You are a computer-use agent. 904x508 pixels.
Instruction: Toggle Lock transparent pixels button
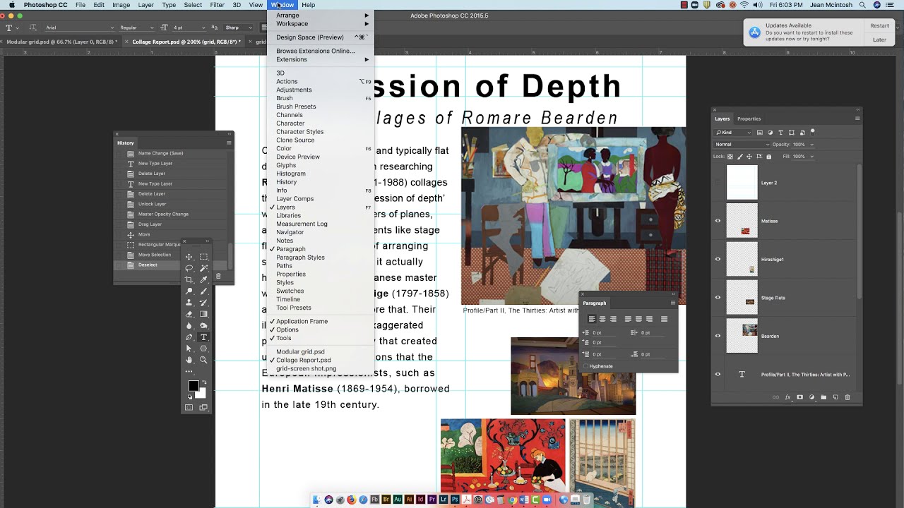[x=730, y=156]
